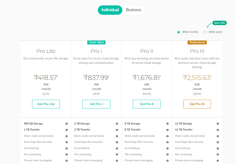Click info icon beside 8 TB Transfer

coord(167,130)
